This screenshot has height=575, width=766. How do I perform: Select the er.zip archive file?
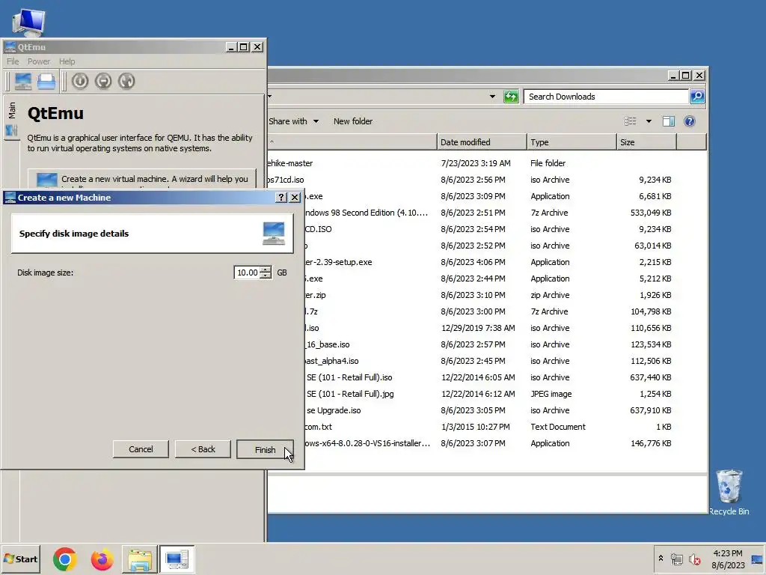[315, 295]
